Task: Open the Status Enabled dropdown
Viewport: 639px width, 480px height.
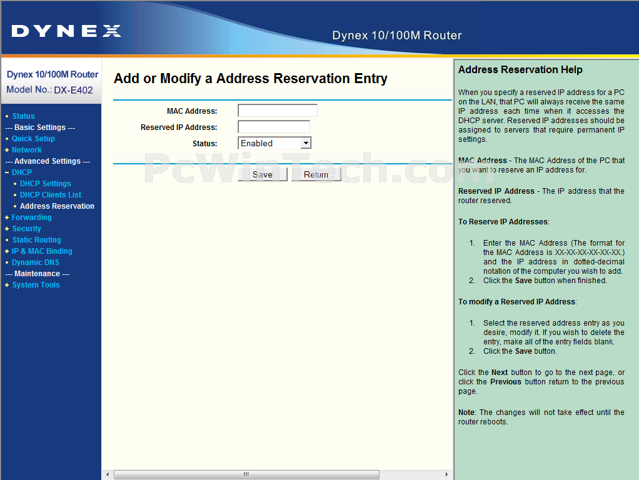Action: [x=274, y=143]
